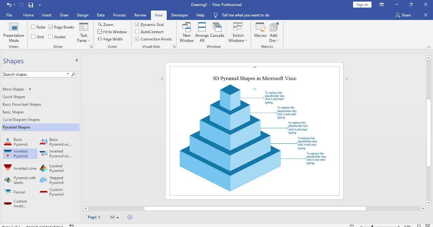Open the Developer tab
This screenshot has width=433, height=227.
tap(179, 15)
